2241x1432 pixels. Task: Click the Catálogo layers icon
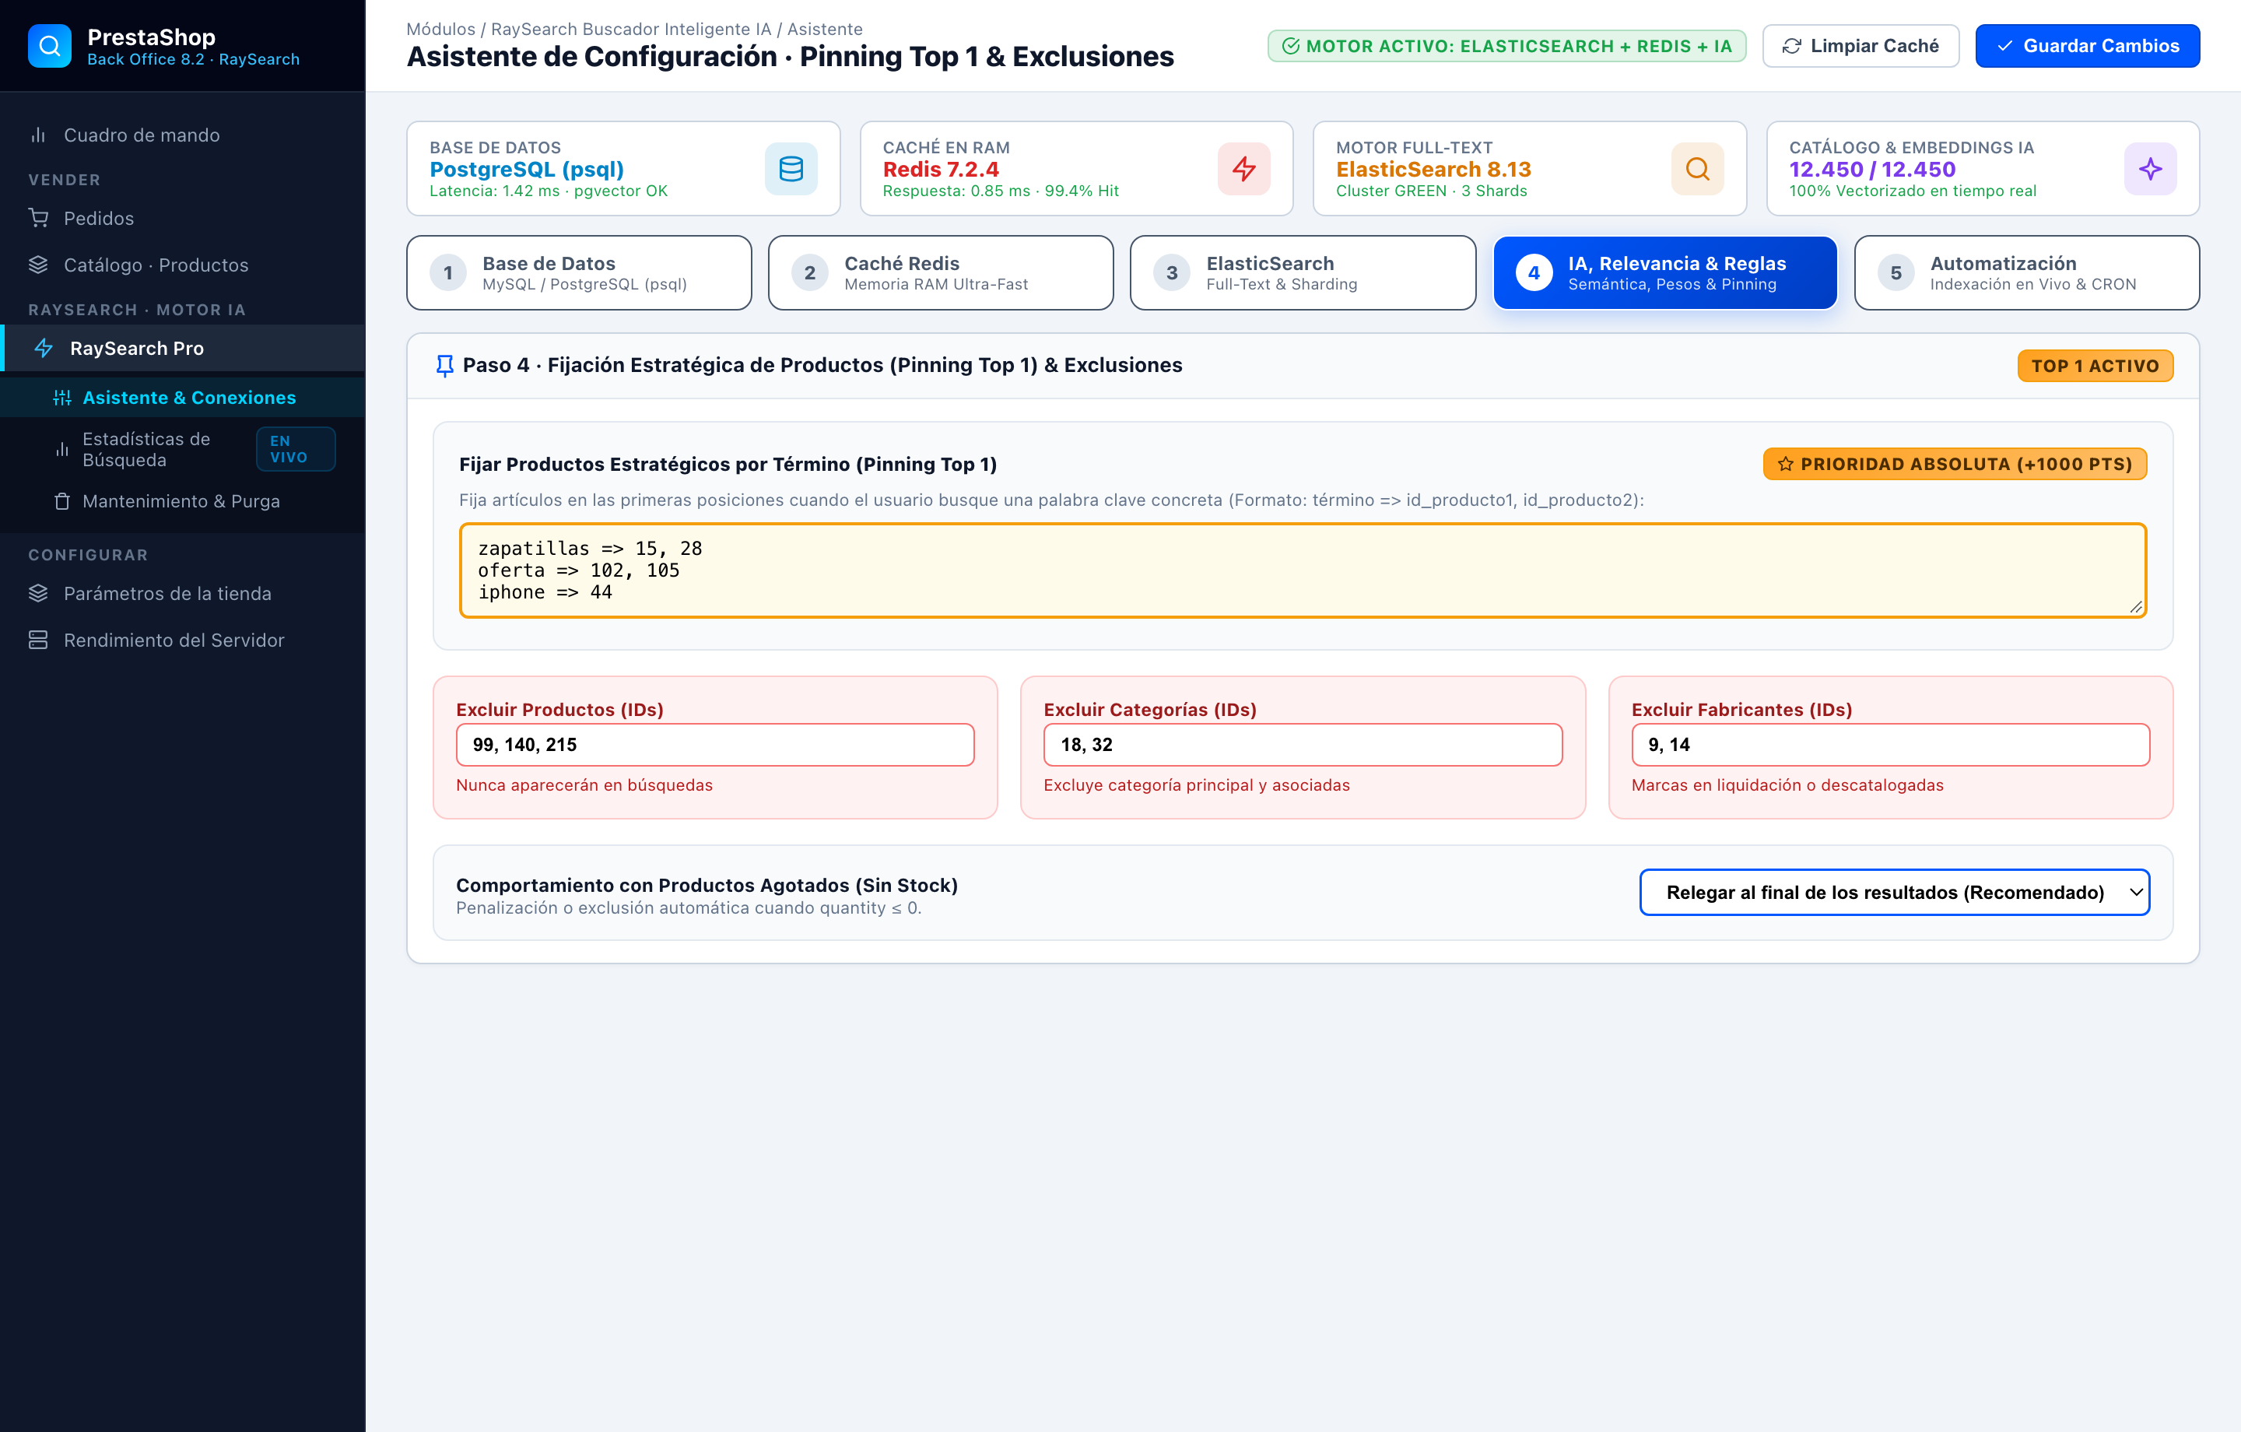coord(38,265)
